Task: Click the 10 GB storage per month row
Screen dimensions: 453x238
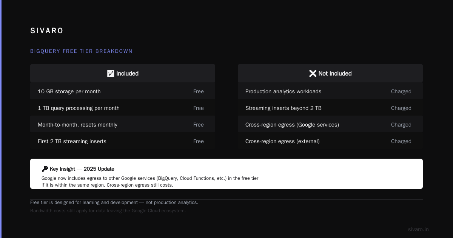Action: (x=123, y=91)
